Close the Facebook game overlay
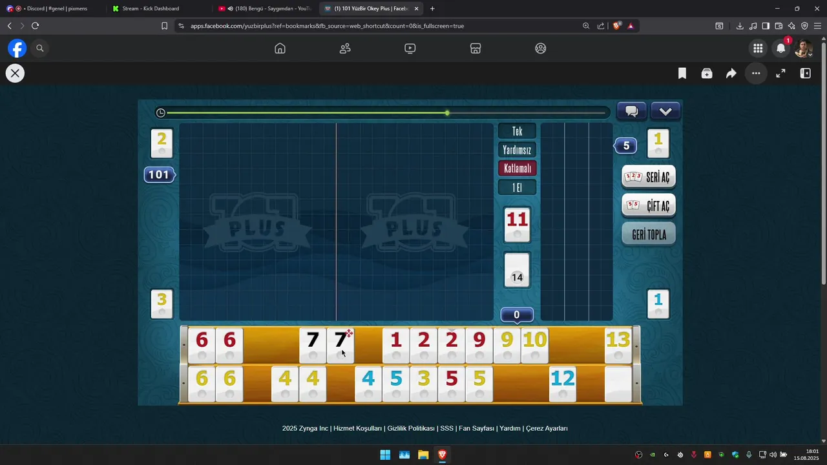827x465 pixels. coord(15,74)
